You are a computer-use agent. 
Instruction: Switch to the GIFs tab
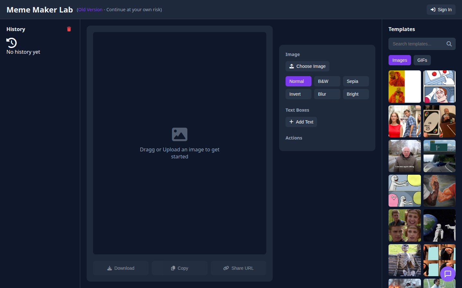[x=422, y=60]
